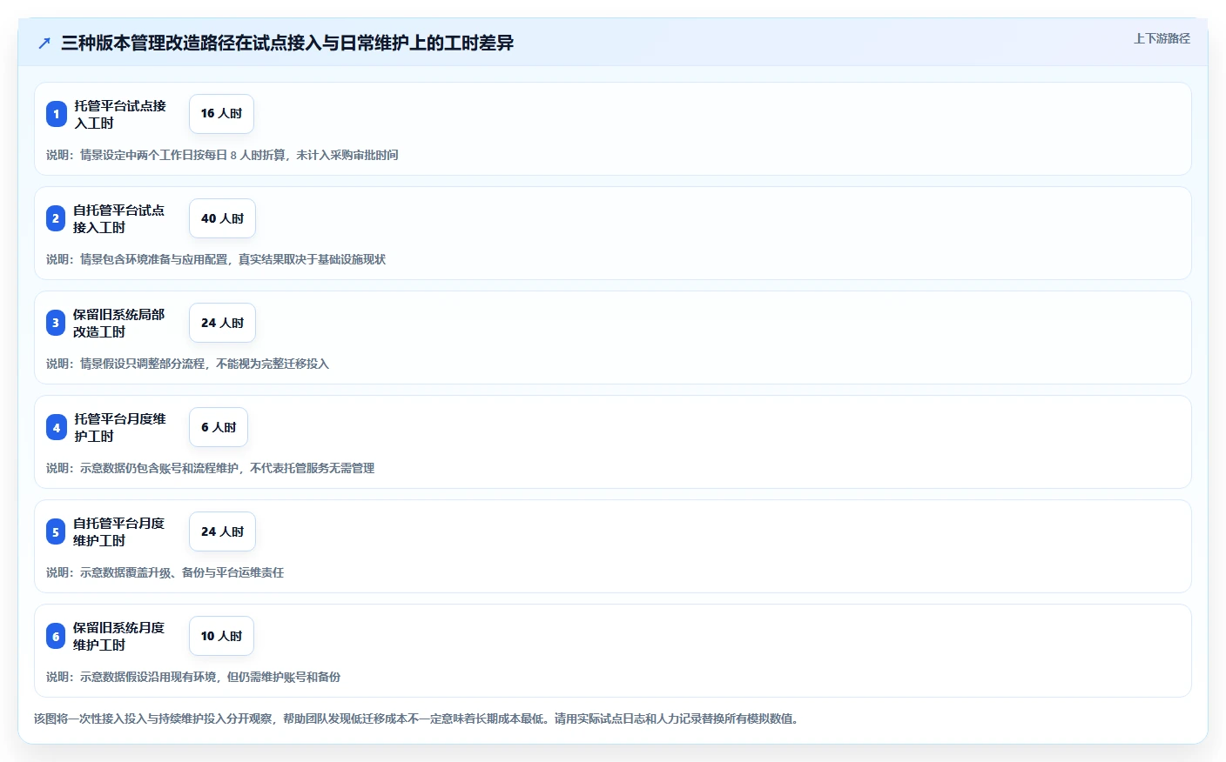Image resolution: width=1226 pixels, height=762 pixels.
Task: Click the footer paragraph starting 该图将一次性接入投入
Action: (416, 719)
